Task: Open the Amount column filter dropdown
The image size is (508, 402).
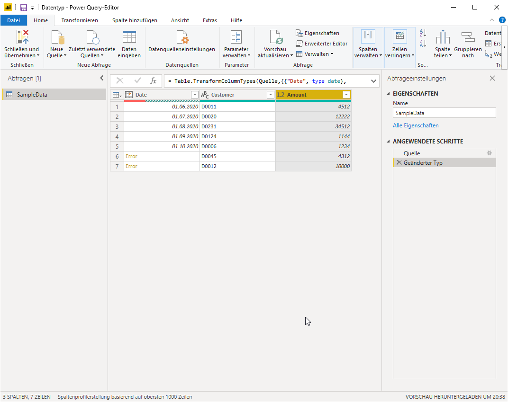Action: click(x=346, y=95)
